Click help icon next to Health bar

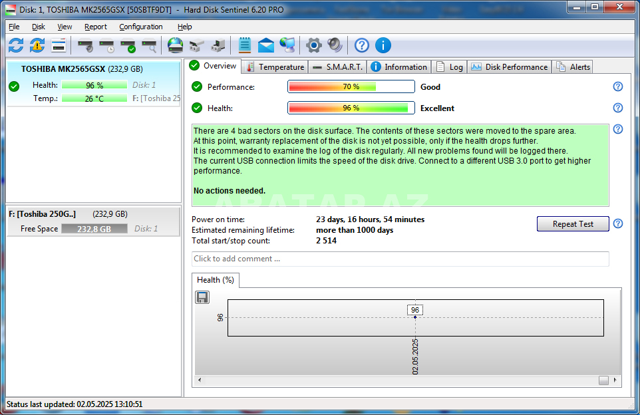618,108
